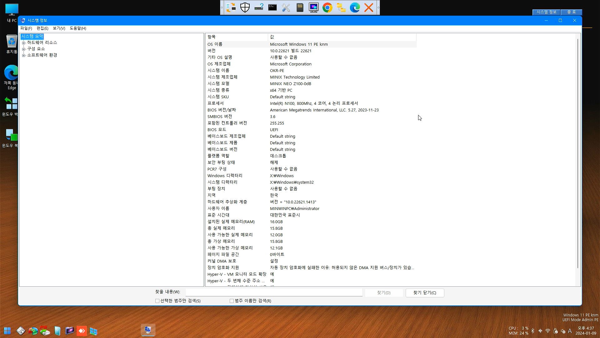
Task: Launch Microsoft Edge from top dock
Action: [x=355, y=8]
